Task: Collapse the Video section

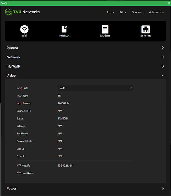Action: [x=85, y=76]
